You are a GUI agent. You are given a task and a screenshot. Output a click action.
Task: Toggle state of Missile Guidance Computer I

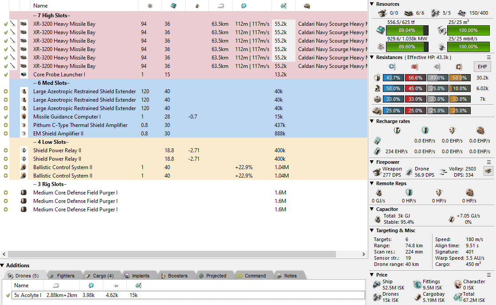coord(5,117)
